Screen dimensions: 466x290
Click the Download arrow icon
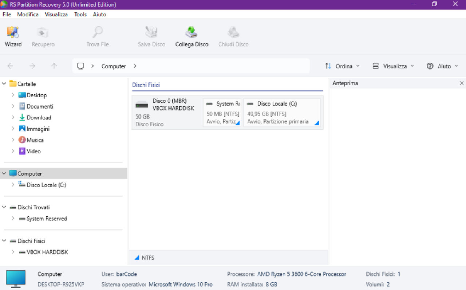click(x=22, y=118)
